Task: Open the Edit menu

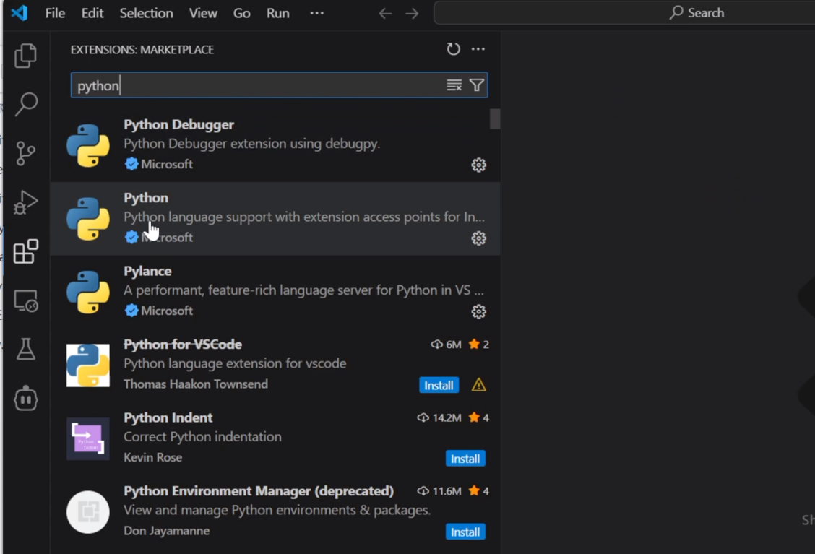Action: pyautogui.click(x=92, y=13)
